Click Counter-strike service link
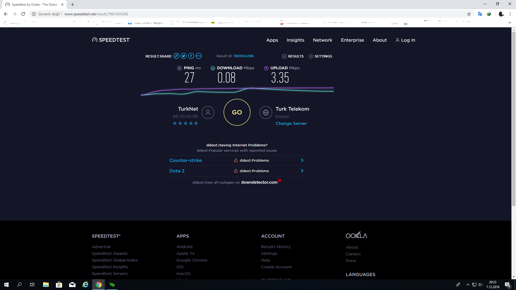Screen dimensions: 516x290 click(x=185, y=160)
